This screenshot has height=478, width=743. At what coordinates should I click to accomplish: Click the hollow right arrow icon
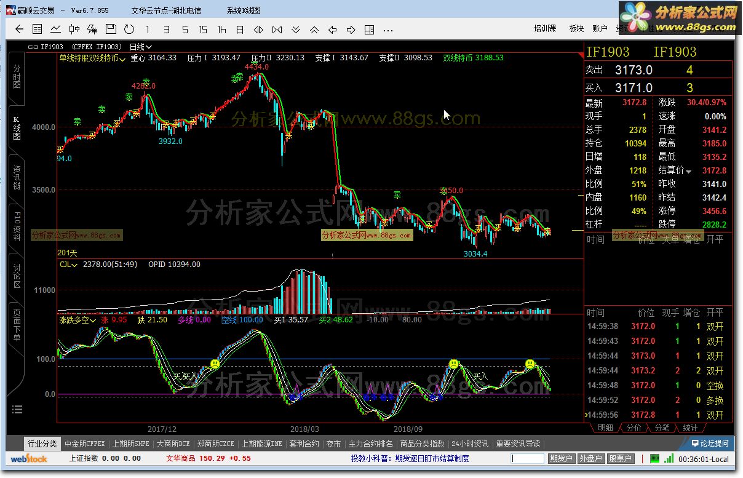351,29
